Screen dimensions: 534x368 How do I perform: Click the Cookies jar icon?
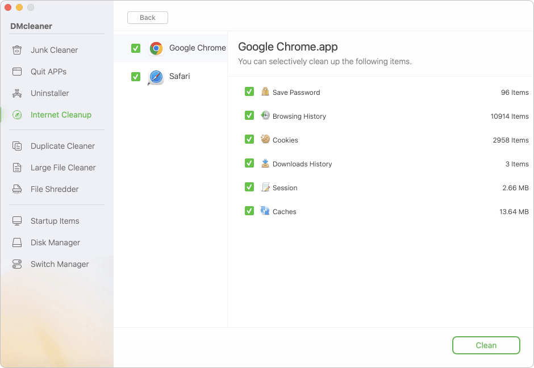click(x=264, y=140)
